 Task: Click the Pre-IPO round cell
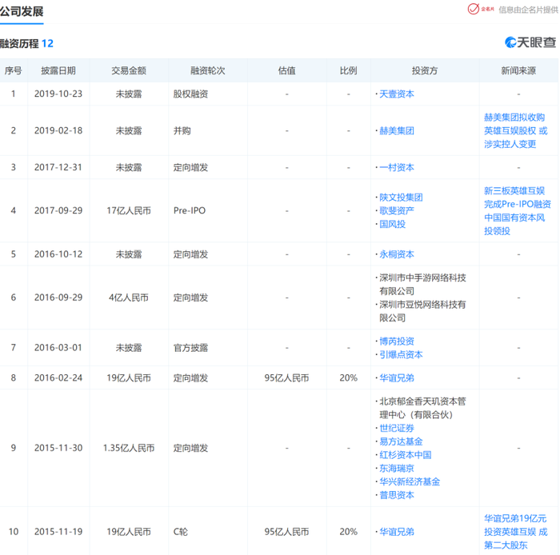190,211
